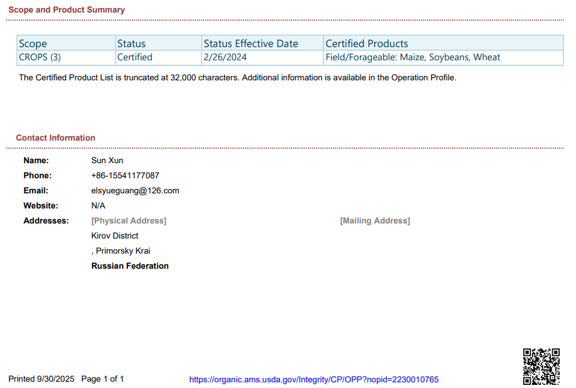The width and height of the screenshot is (576, 388).
Task: Select the CROPS (3) table cell
Action: pos(40,57)
